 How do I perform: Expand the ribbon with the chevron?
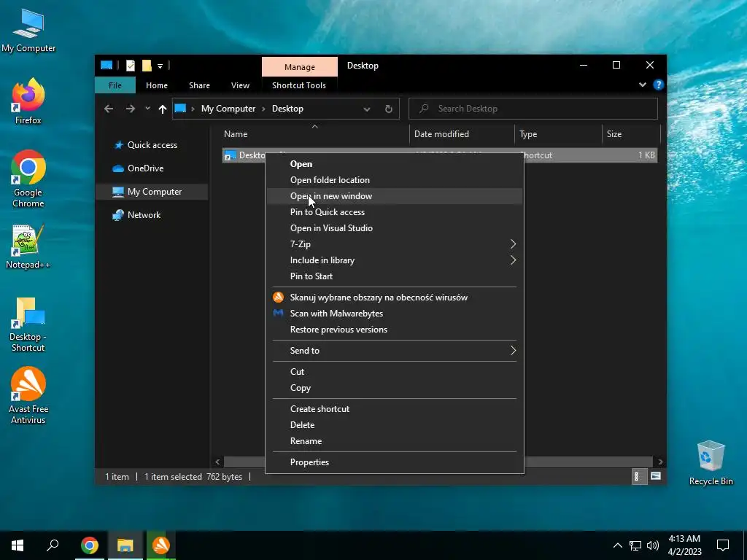643,85
